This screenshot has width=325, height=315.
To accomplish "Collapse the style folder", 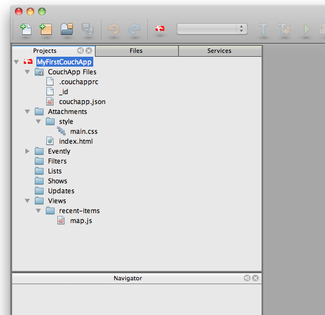I will pyautogui.click(x=38, y=121).
